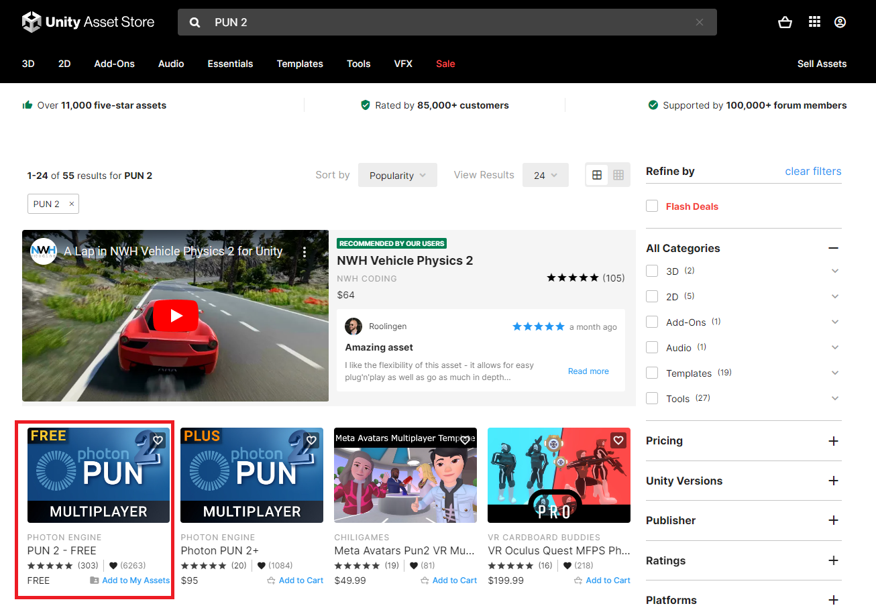The height and width of the screenshot is (614, 876).
Task: Collapse the All Categories section
Action: tap(834, 248)
